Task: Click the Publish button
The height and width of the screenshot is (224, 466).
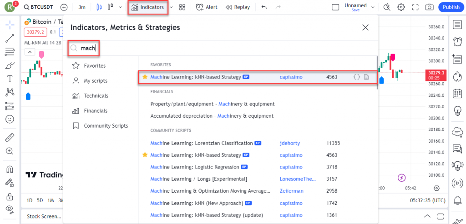Action: click(451, 7)
